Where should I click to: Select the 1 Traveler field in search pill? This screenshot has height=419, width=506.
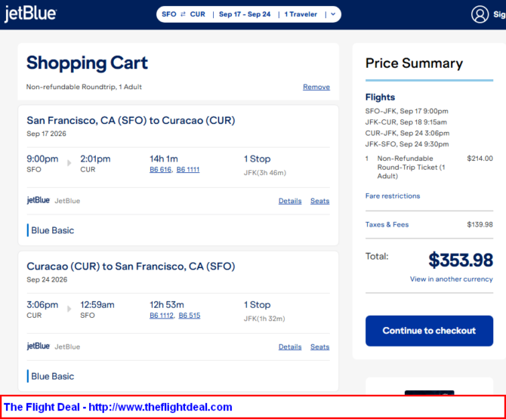click(x=302, y=14)
